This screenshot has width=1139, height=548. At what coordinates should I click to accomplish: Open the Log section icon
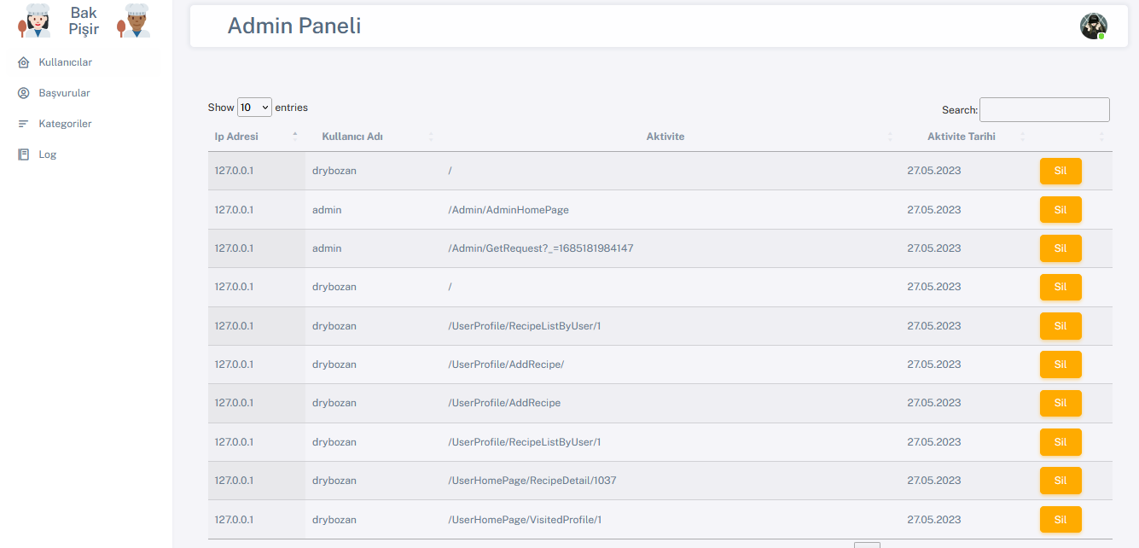tap(21, 154)
